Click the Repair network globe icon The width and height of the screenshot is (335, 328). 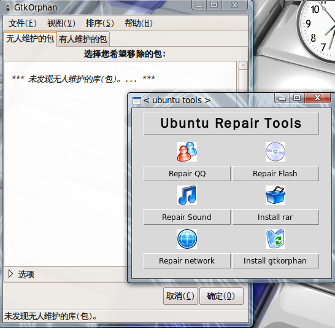click(x=187, y=239)
